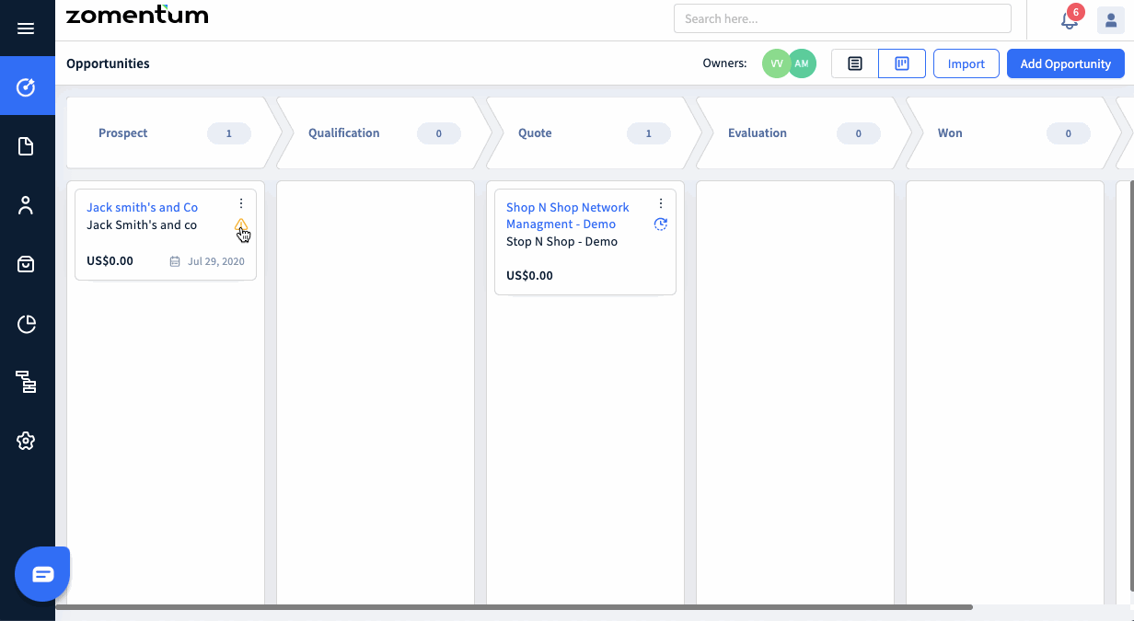The height and width of the screenshot is (621, 1134).
Task: Open the settings gear in sidebar
Action: point(27,441)
